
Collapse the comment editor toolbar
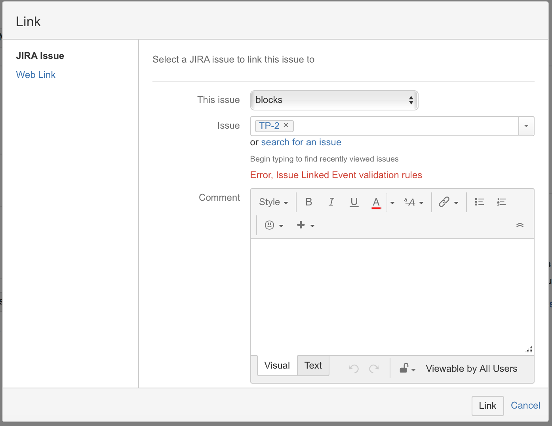tap(520, 225)
